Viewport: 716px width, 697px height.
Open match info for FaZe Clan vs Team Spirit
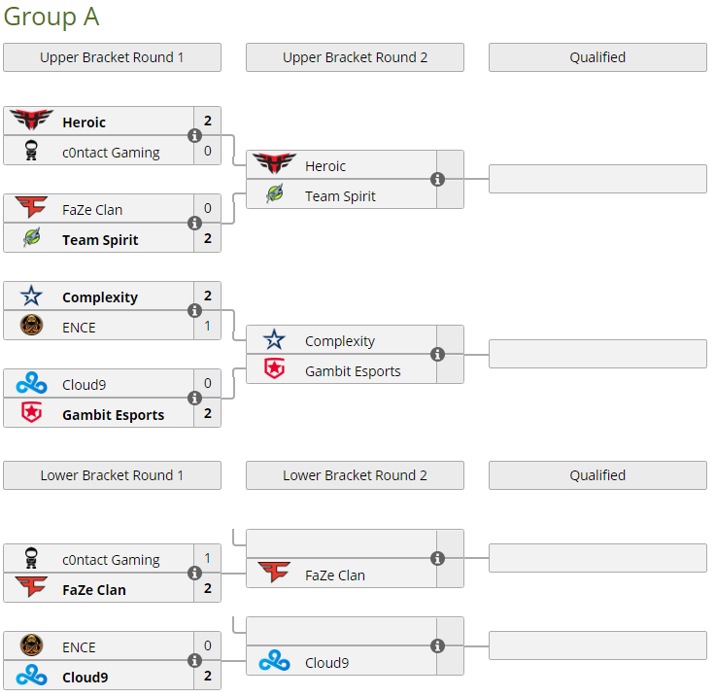[x=194, y=224]
